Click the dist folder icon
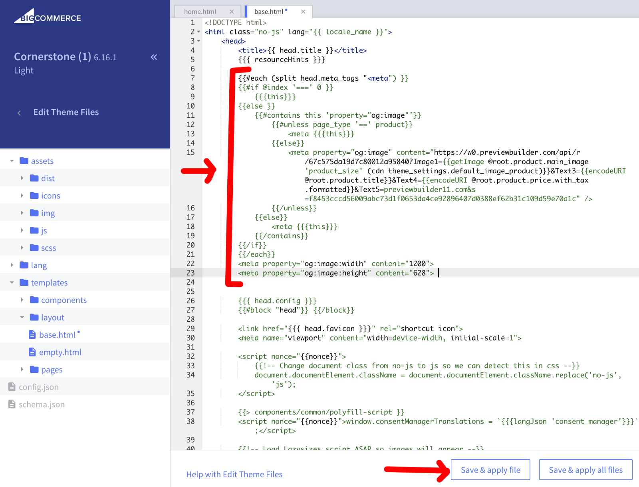This screenshot has height=487, width=639. click(x=34, y=178)
